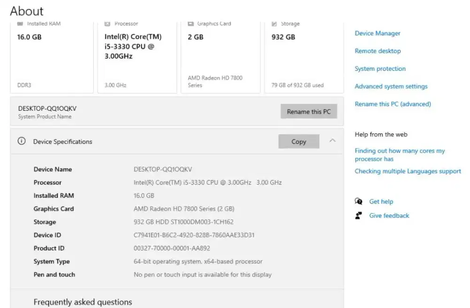Collapse the Device Specifications section
The width and height of the screenshot is (470, 308).
point(332,140)
